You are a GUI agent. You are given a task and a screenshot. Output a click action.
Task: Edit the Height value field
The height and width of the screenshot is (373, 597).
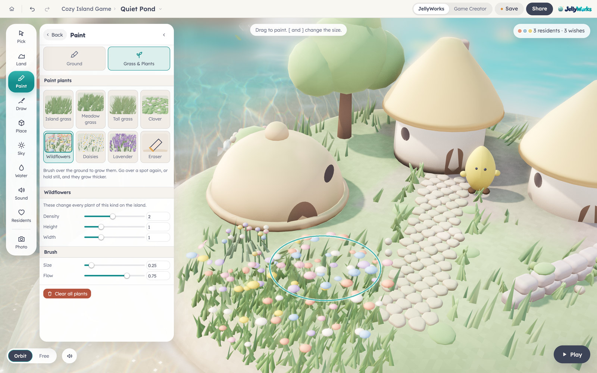tap(158, 227)
